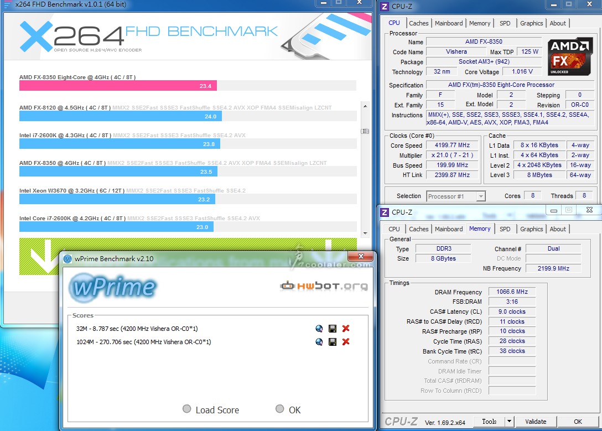The width and height of the screenshot is (602, 431).
Task: Switch to the SPD tab in Memory window
Action: pyautogui.click(x=505, y=229)
